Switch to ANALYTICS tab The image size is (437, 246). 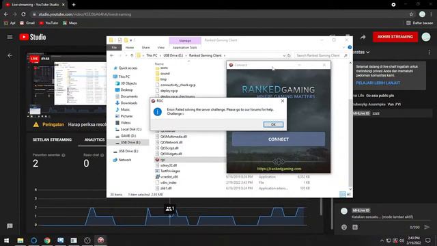coord(94,139)
